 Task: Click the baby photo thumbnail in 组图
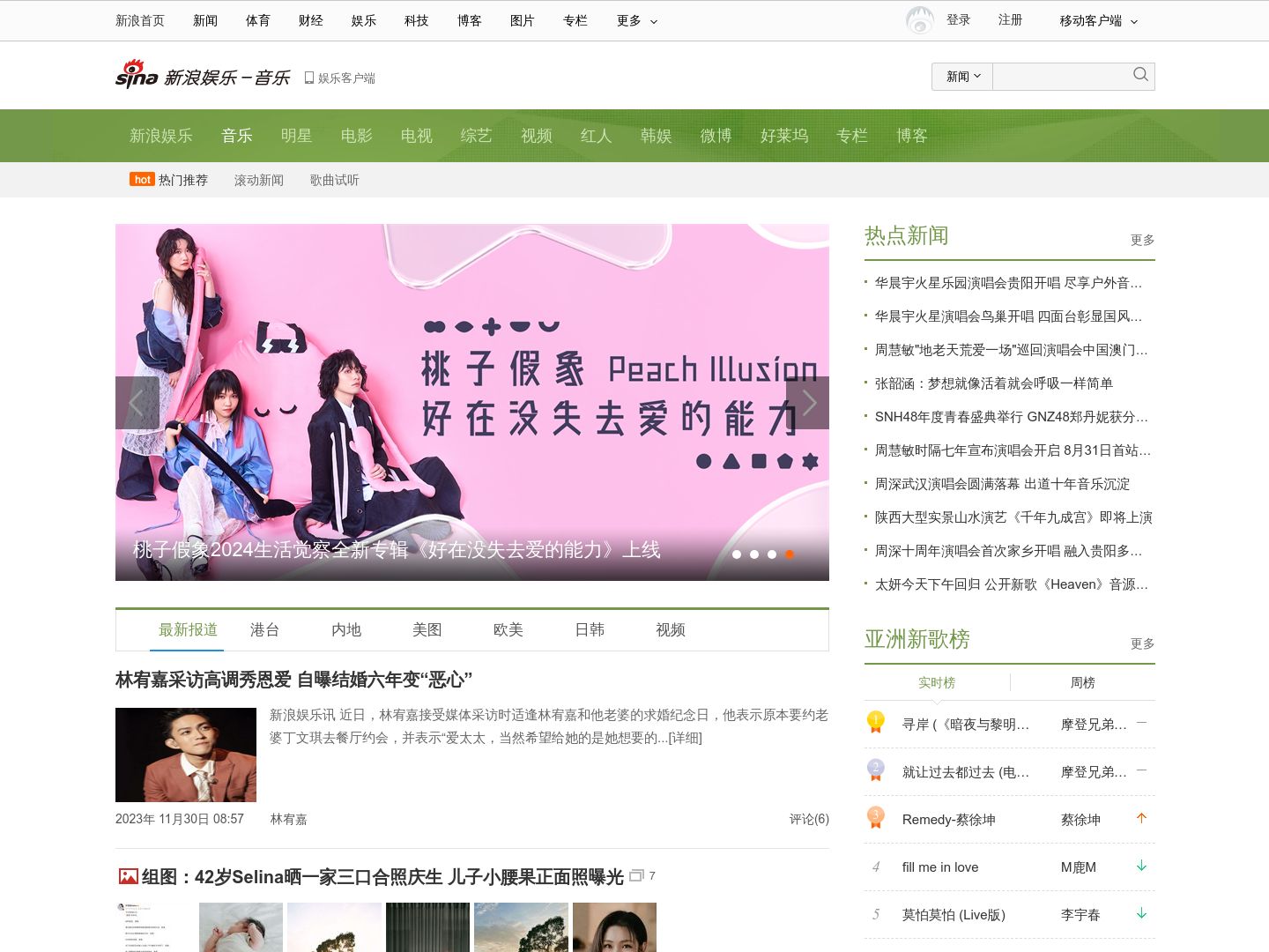tap(241, 927)
